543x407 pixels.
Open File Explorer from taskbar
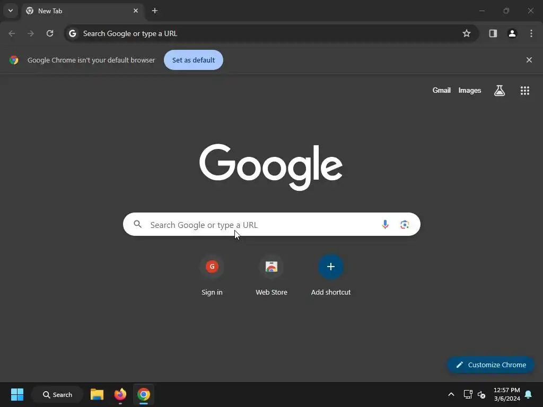97,394
